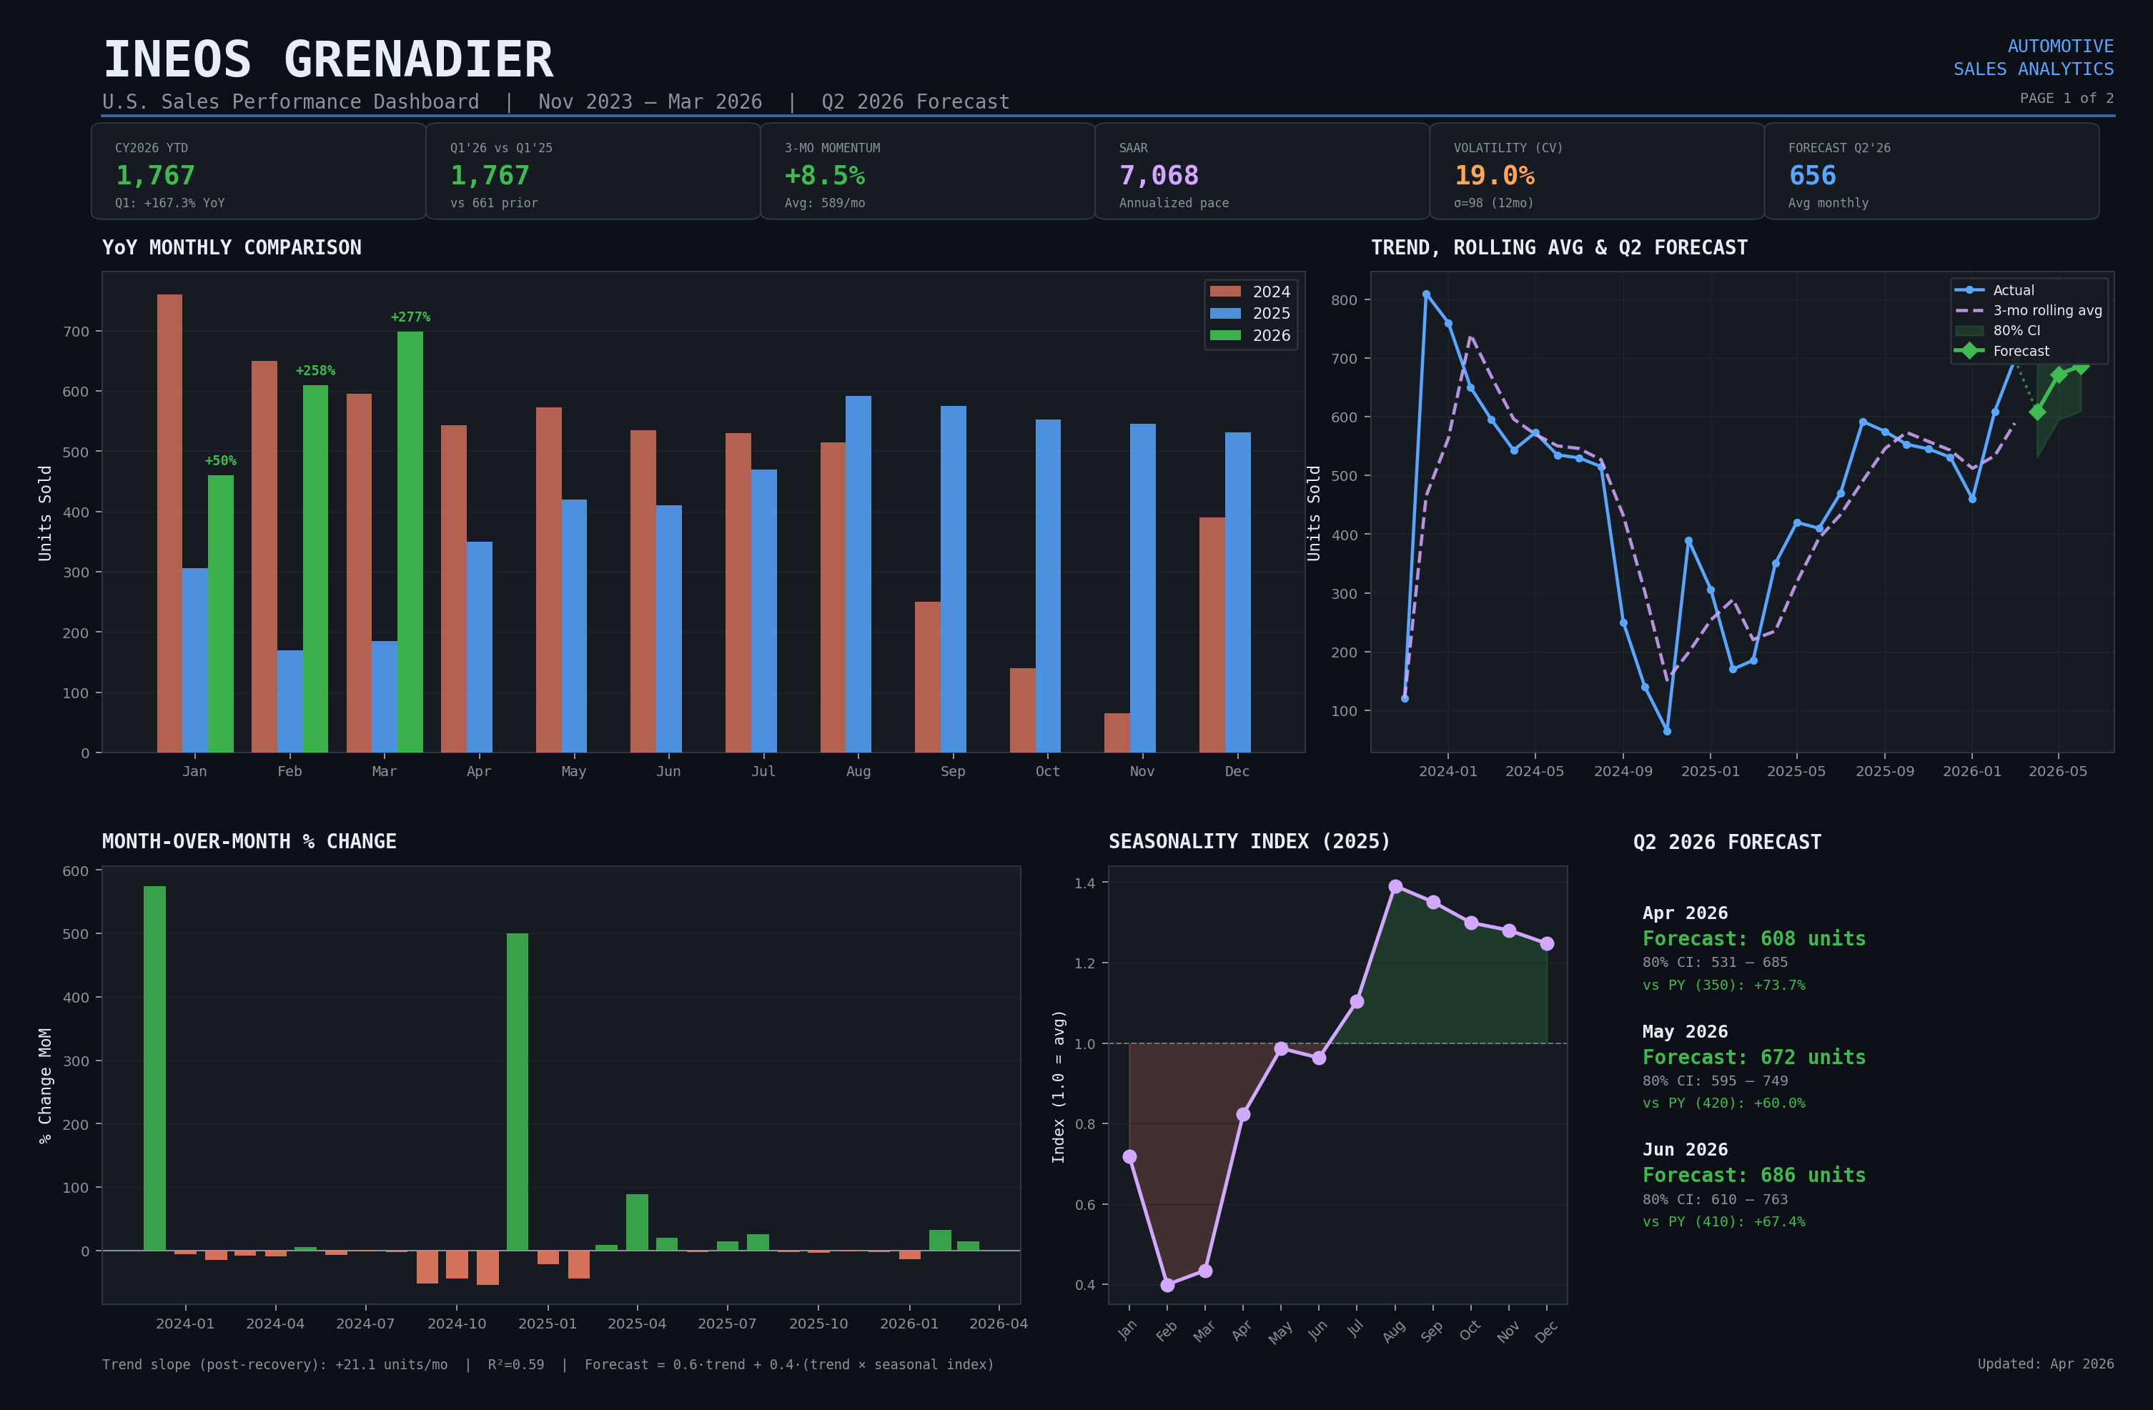Viewport: 2153px width, 1410px height.
Task: Click the Updated: Apr 2026 footer
Action: [x=2045, y=1364]
